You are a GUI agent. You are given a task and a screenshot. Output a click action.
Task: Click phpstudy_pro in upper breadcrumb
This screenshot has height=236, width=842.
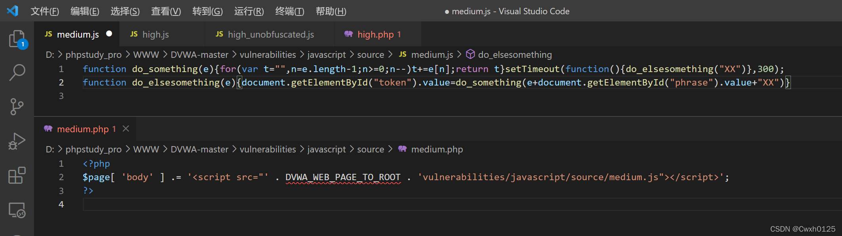tap(93, 55)
